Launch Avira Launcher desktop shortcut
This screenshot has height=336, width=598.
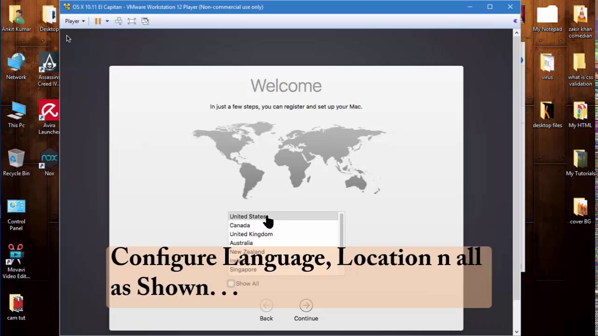click(49, 118)
